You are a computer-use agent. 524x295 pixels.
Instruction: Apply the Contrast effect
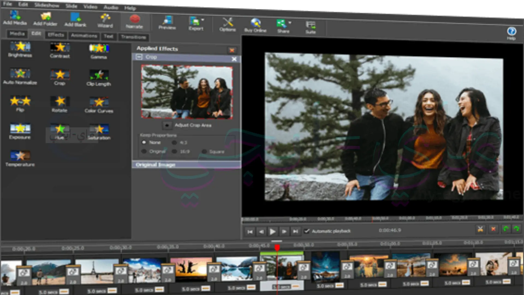pyautogui.click(x=60, y=50)
